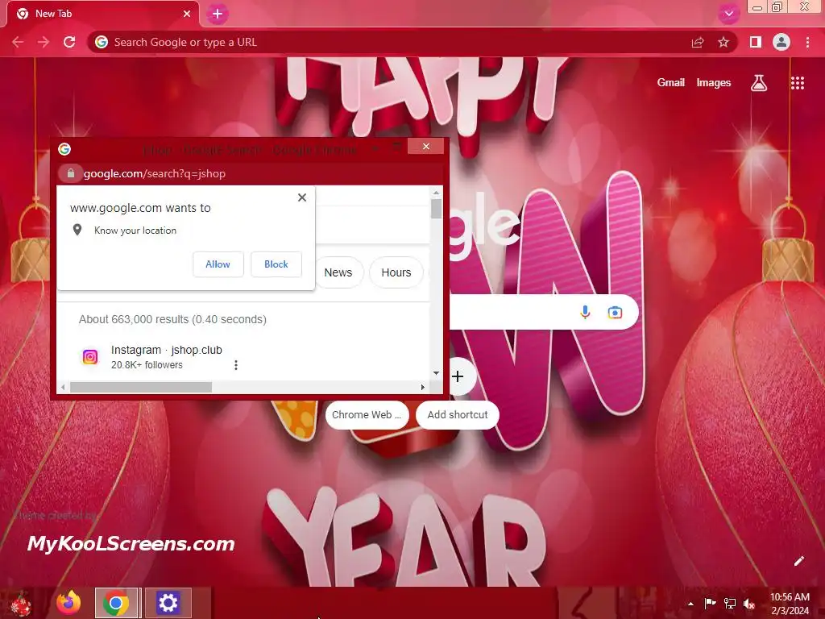Image resolution: width=825 pixels, height=619 pixels.
Task: Open Chrome Web Store shortcut
Action: 367,415
